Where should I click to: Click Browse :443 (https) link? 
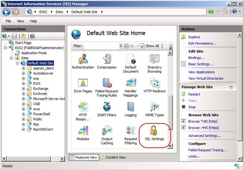coord(204,128)
